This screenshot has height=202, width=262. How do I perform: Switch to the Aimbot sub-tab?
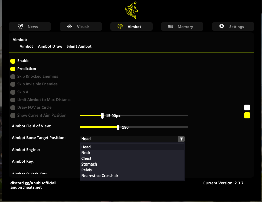point(26,46)
